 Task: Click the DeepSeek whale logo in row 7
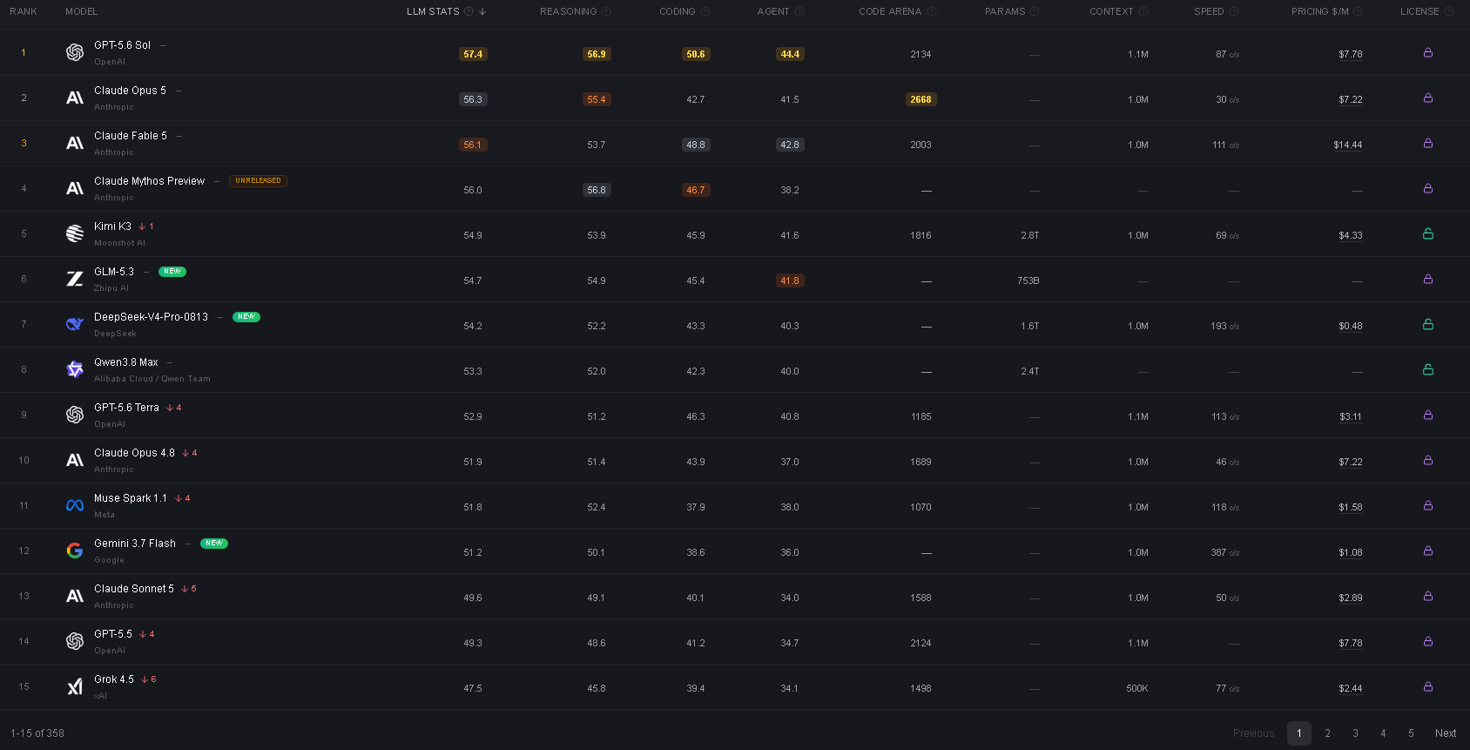point(75,324)
